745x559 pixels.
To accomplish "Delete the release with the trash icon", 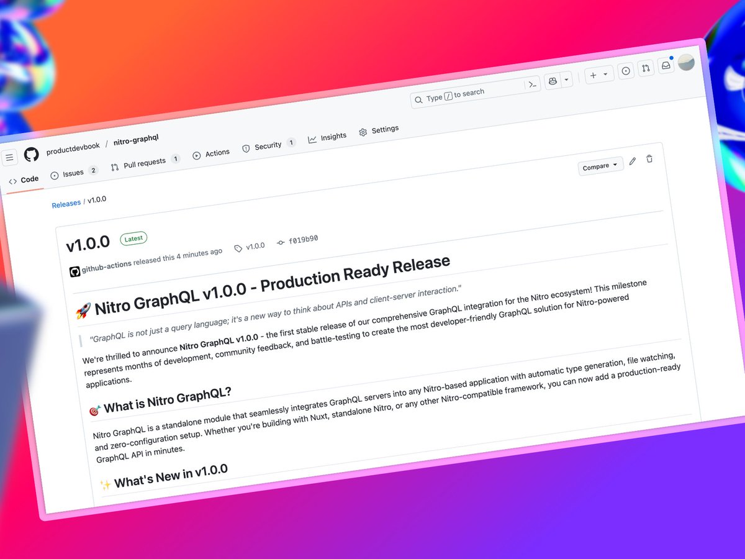I will coord(649,159).
